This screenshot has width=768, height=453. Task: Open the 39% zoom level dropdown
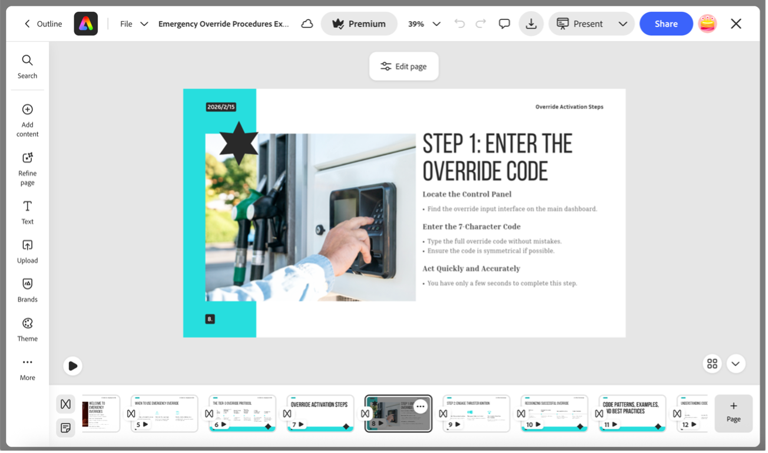[x=424, y=24]
